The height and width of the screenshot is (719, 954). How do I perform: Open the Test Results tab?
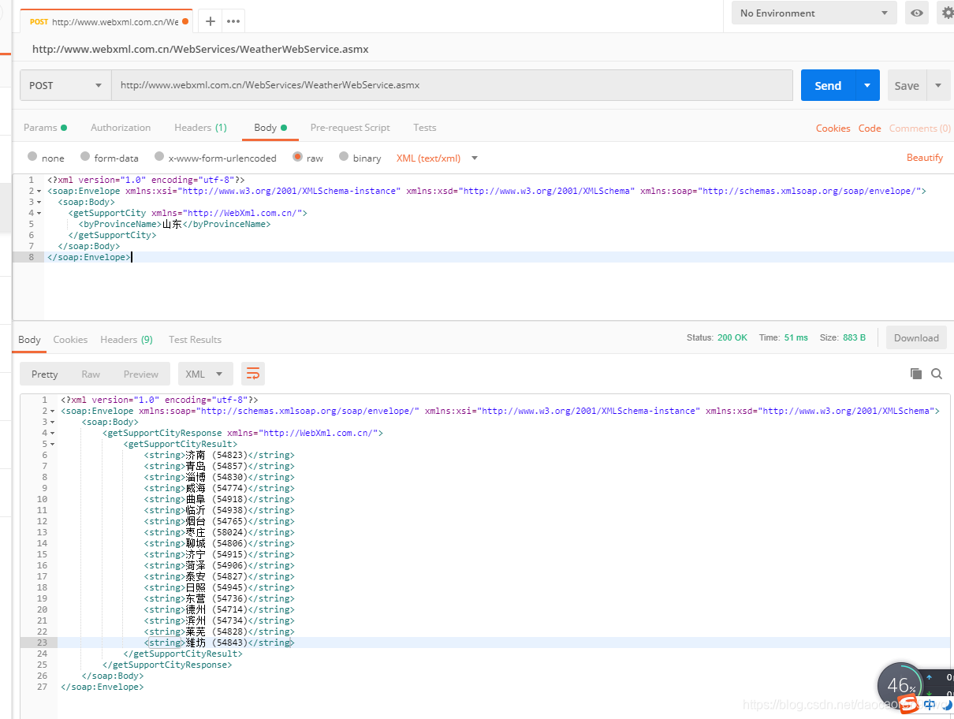[x=195, y=339]
